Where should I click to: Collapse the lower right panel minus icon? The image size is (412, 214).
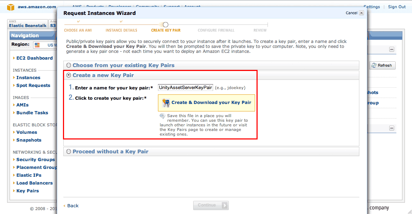(391, 128)
